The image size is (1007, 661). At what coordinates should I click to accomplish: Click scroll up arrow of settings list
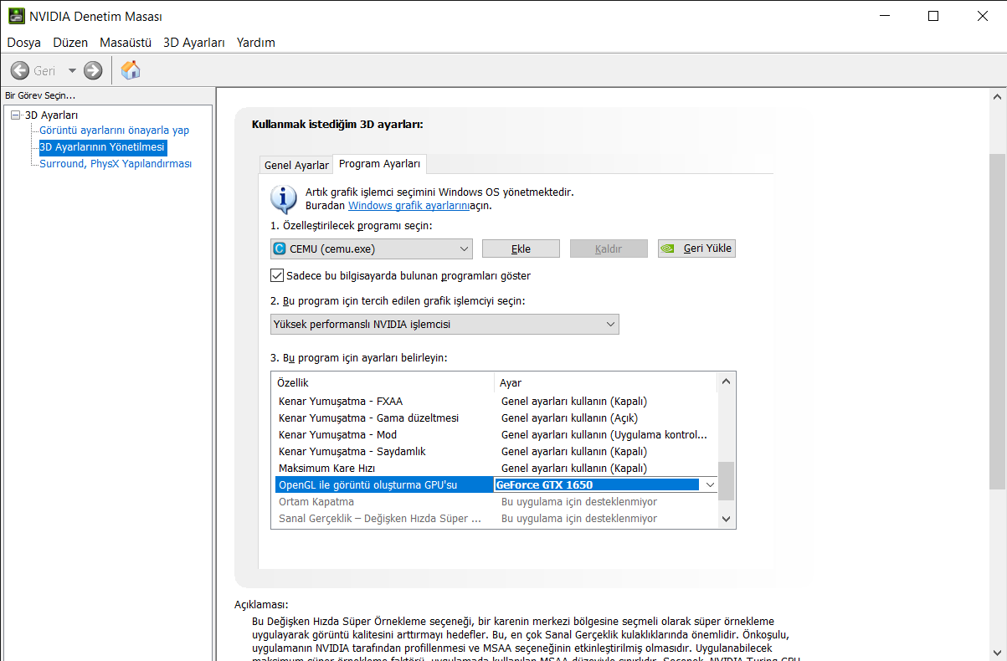point(727,382)
